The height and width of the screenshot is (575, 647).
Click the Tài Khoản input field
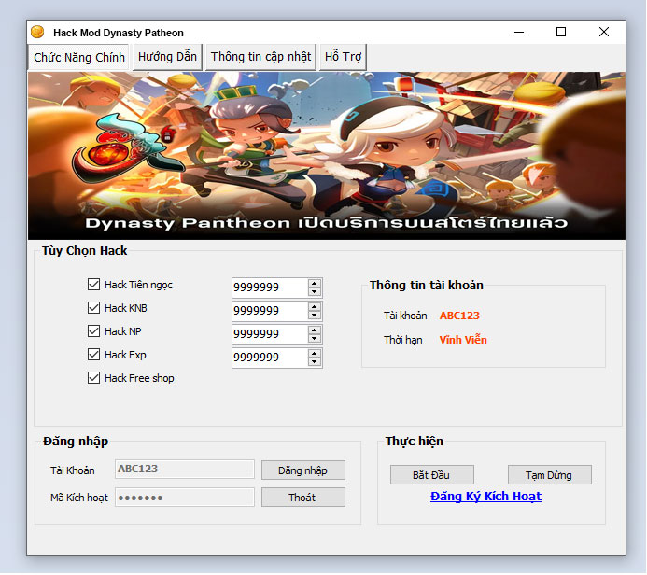pyautogui.click(x=185, y=470)
